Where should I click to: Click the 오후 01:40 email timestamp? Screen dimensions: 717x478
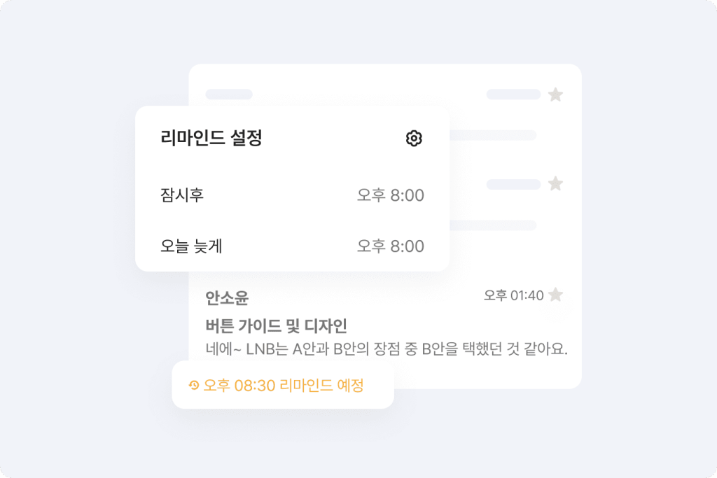click(513, 295)
